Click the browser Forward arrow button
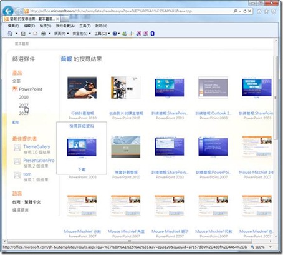283x255 pixels. coord(18,11)
